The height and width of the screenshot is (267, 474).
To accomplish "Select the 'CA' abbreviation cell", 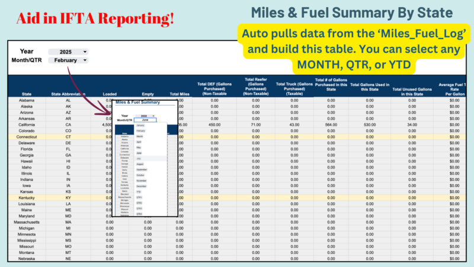I will click(x=68, y=125).
